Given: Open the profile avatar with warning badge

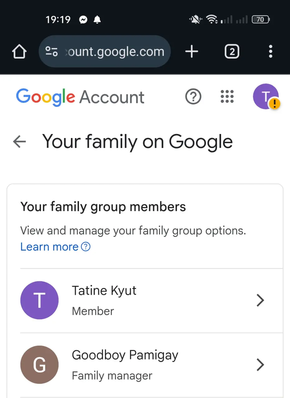Looking at the screenshot, I should pos(266,97).
